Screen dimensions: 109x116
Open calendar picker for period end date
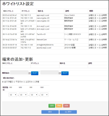(60, 73)
